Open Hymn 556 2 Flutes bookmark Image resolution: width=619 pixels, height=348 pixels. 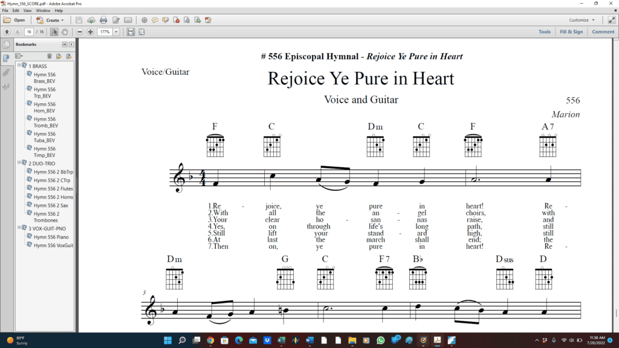(x=53, y=188)
